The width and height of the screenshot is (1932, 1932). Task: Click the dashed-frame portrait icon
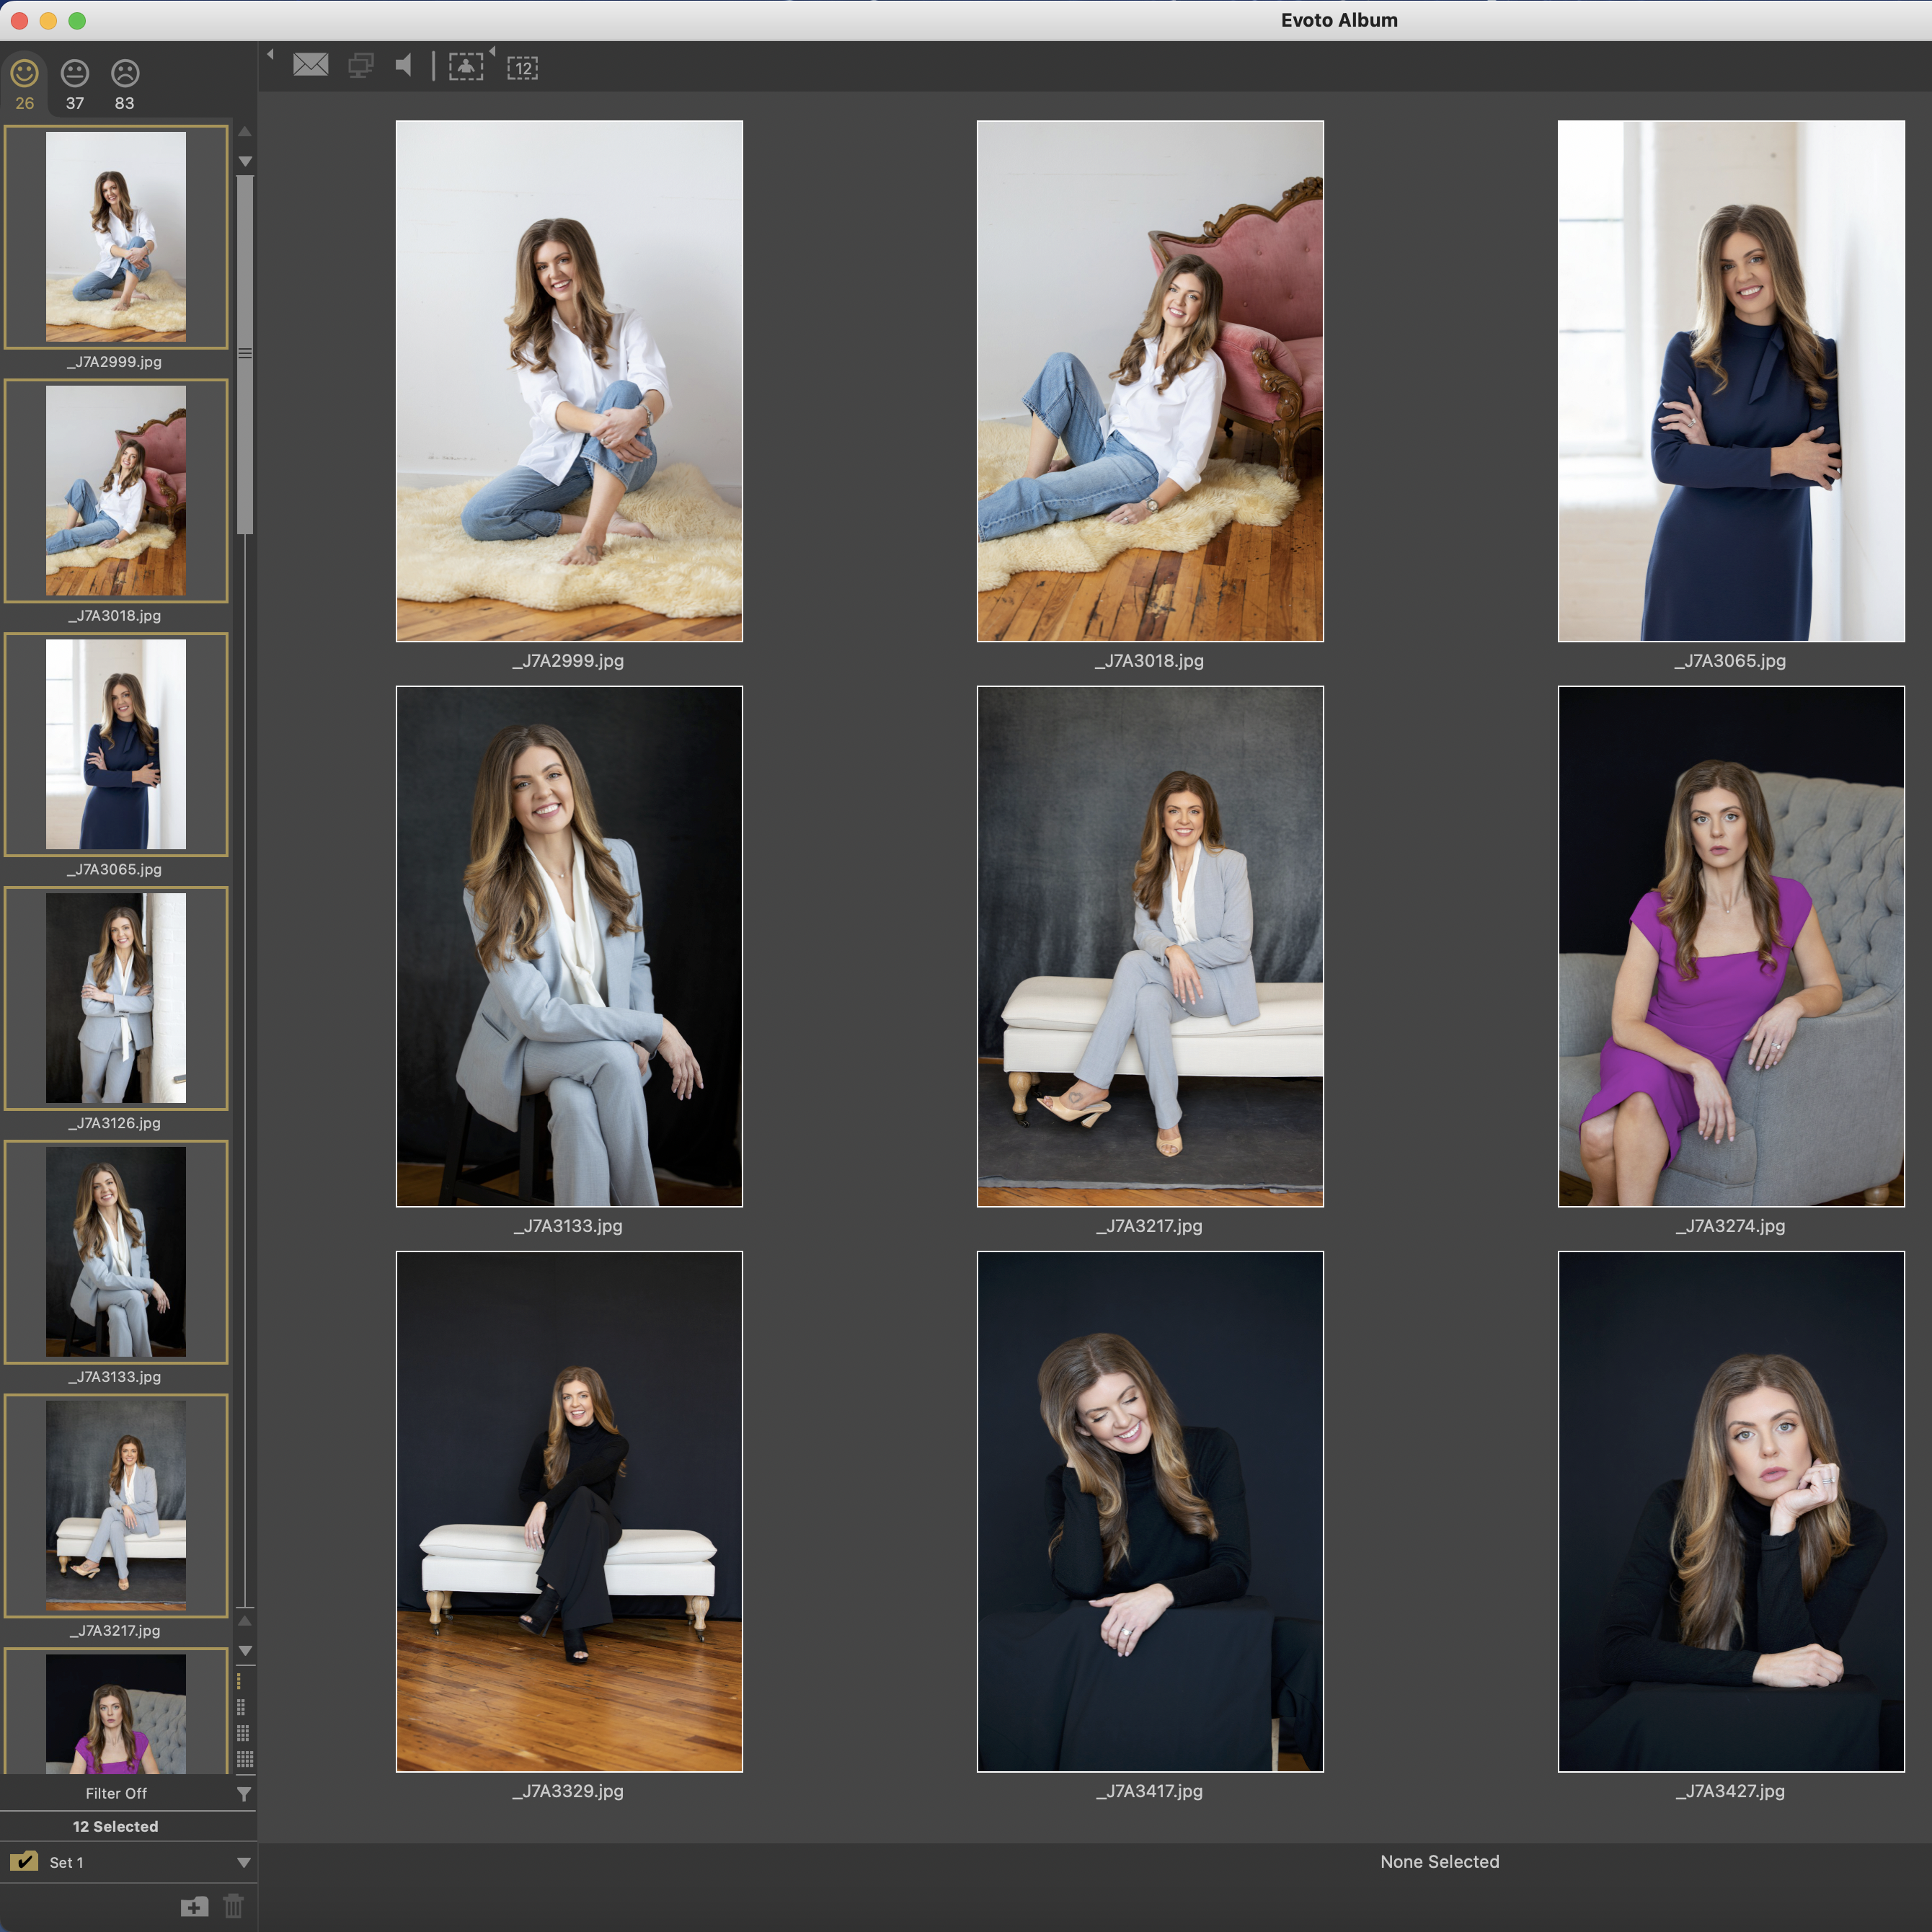[466, 66]
